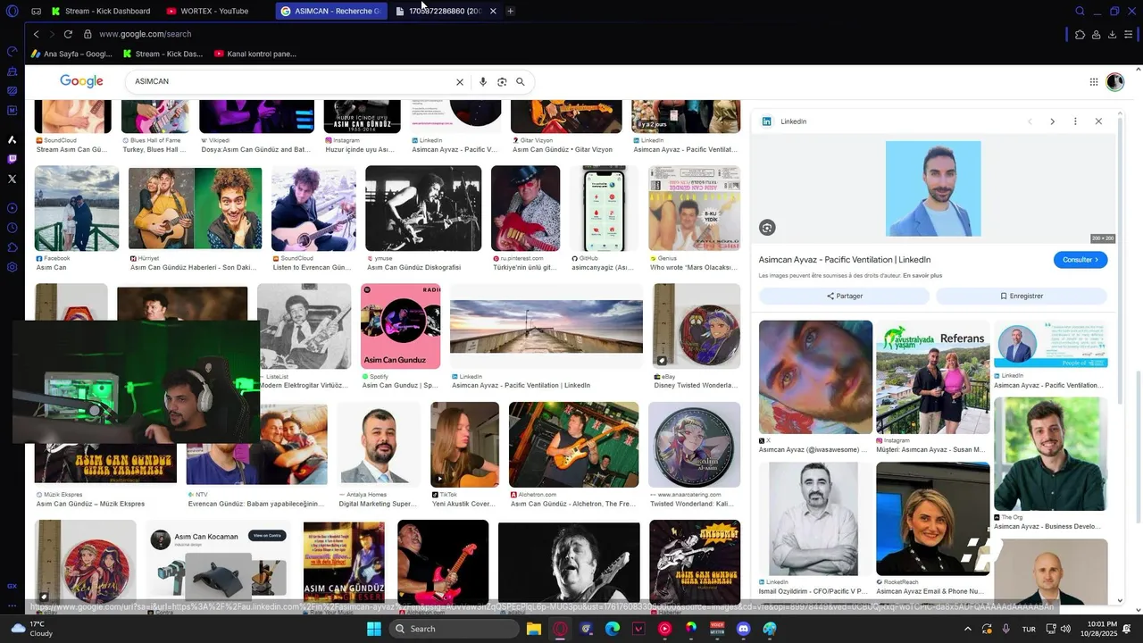Viewport: 1143px width, 643px height.
Task: Click the Enregistrer save button
Action: [1022, 296]
